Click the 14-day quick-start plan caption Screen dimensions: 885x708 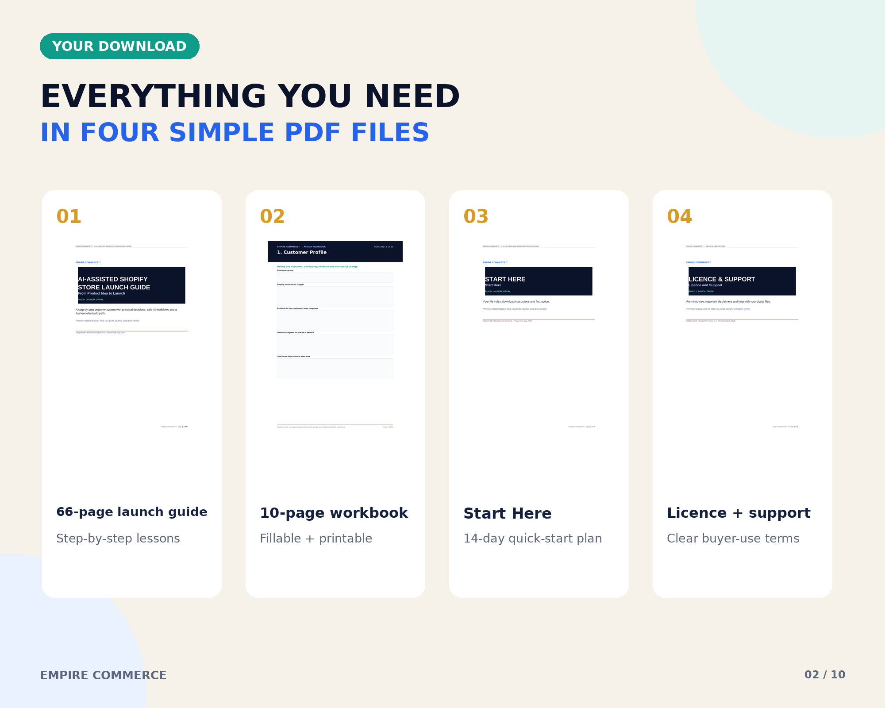click(533, 539)
